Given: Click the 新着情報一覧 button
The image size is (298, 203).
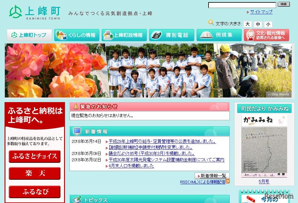Looking at the screenshot, I should 212,176.
